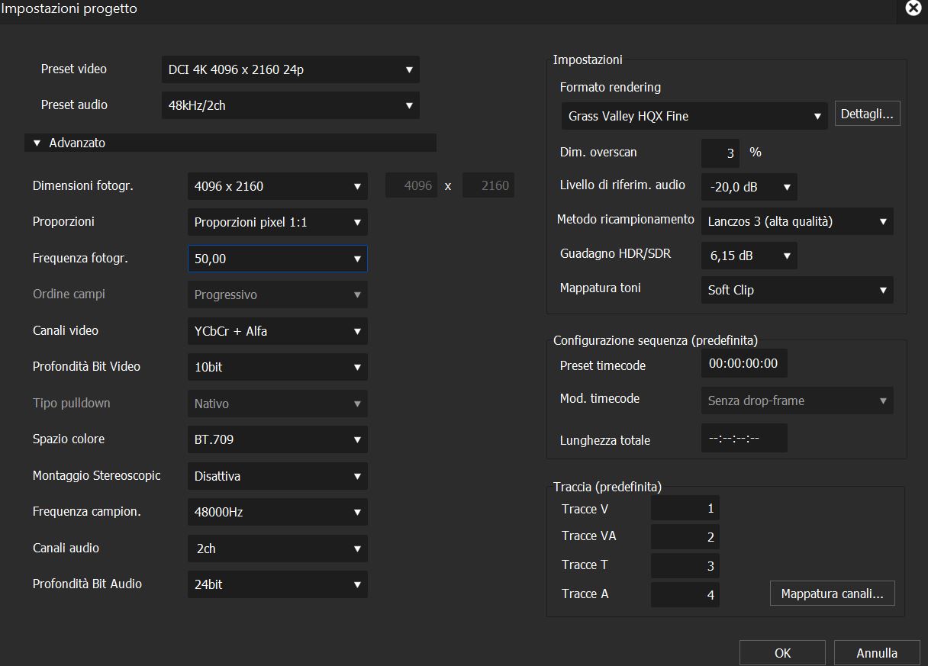Open the Metodo ricampionamento dropdown

click(797, 222)
